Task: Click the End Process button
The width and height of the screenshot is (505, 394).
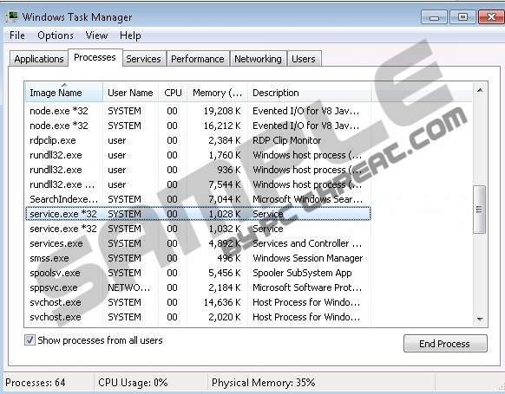Action: pyautogui.click(x=445, y=344)
